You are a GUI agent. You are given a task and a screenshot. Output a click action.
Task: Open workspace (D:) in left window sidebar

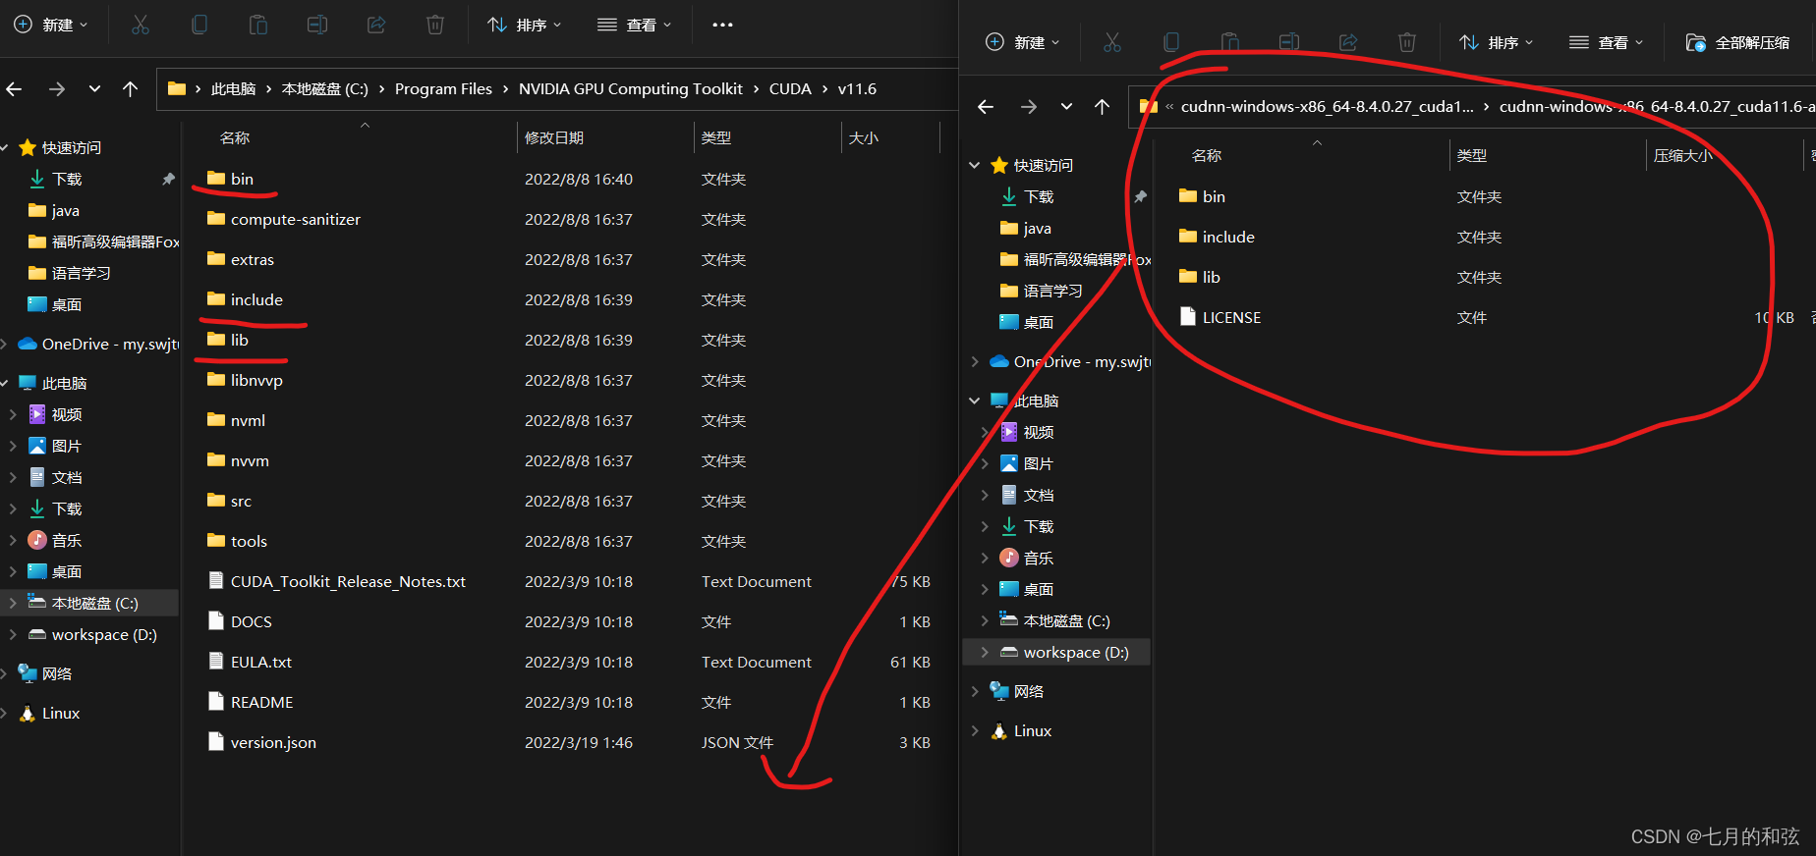[104, 634]
